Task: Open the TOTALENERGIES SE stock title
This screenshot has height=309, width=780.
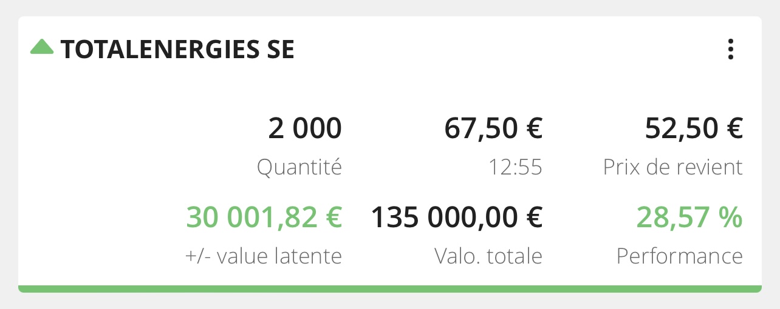Action: coord(177,50)
